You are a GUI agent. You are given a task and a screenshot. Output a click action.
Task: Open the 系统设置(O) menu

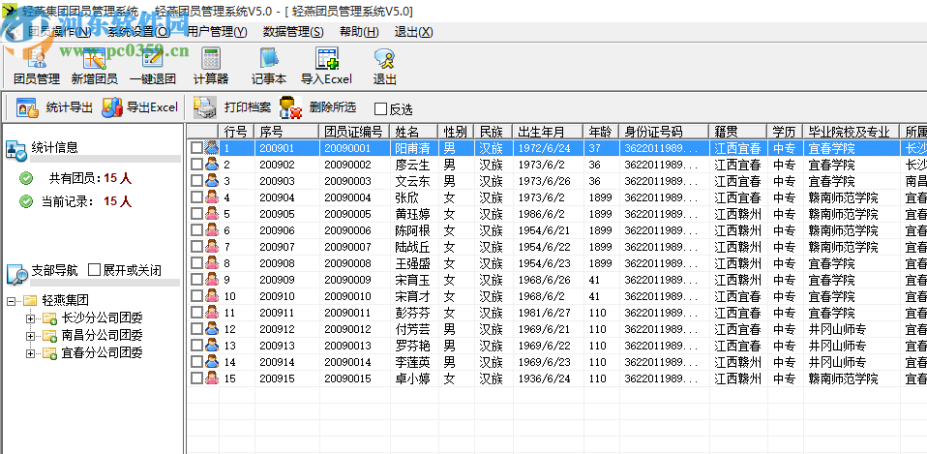[x=139, y=32]
